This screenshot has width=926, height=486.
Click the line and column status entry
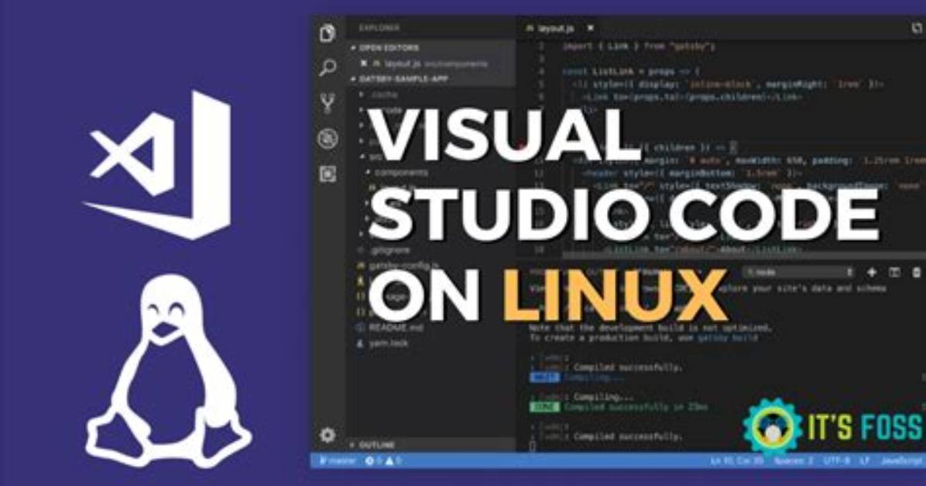click(737, 460)
